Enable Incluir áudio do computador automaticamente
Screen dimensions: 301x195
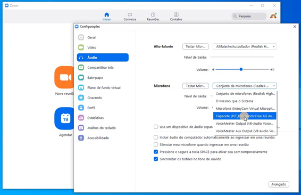coord(156,137)
